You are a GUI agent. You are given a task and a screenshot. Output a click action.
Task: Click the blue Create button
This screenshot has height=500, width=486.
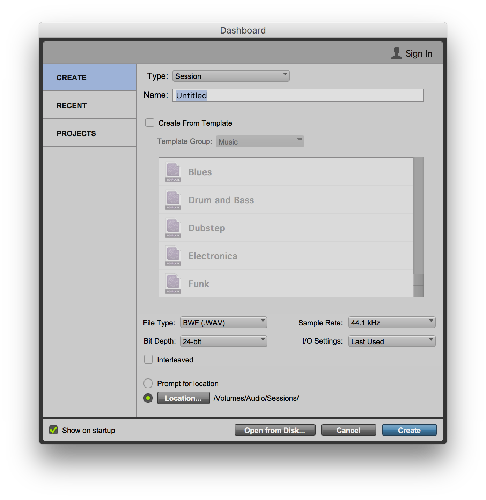coord(409,430)
